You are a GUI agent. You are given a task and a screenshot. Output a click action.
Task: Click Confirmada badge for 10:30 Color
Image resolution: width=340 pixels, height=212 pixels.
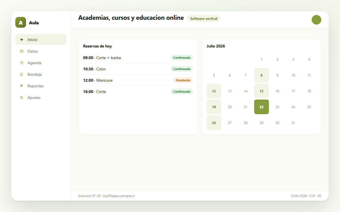click(x=182, y=69)
